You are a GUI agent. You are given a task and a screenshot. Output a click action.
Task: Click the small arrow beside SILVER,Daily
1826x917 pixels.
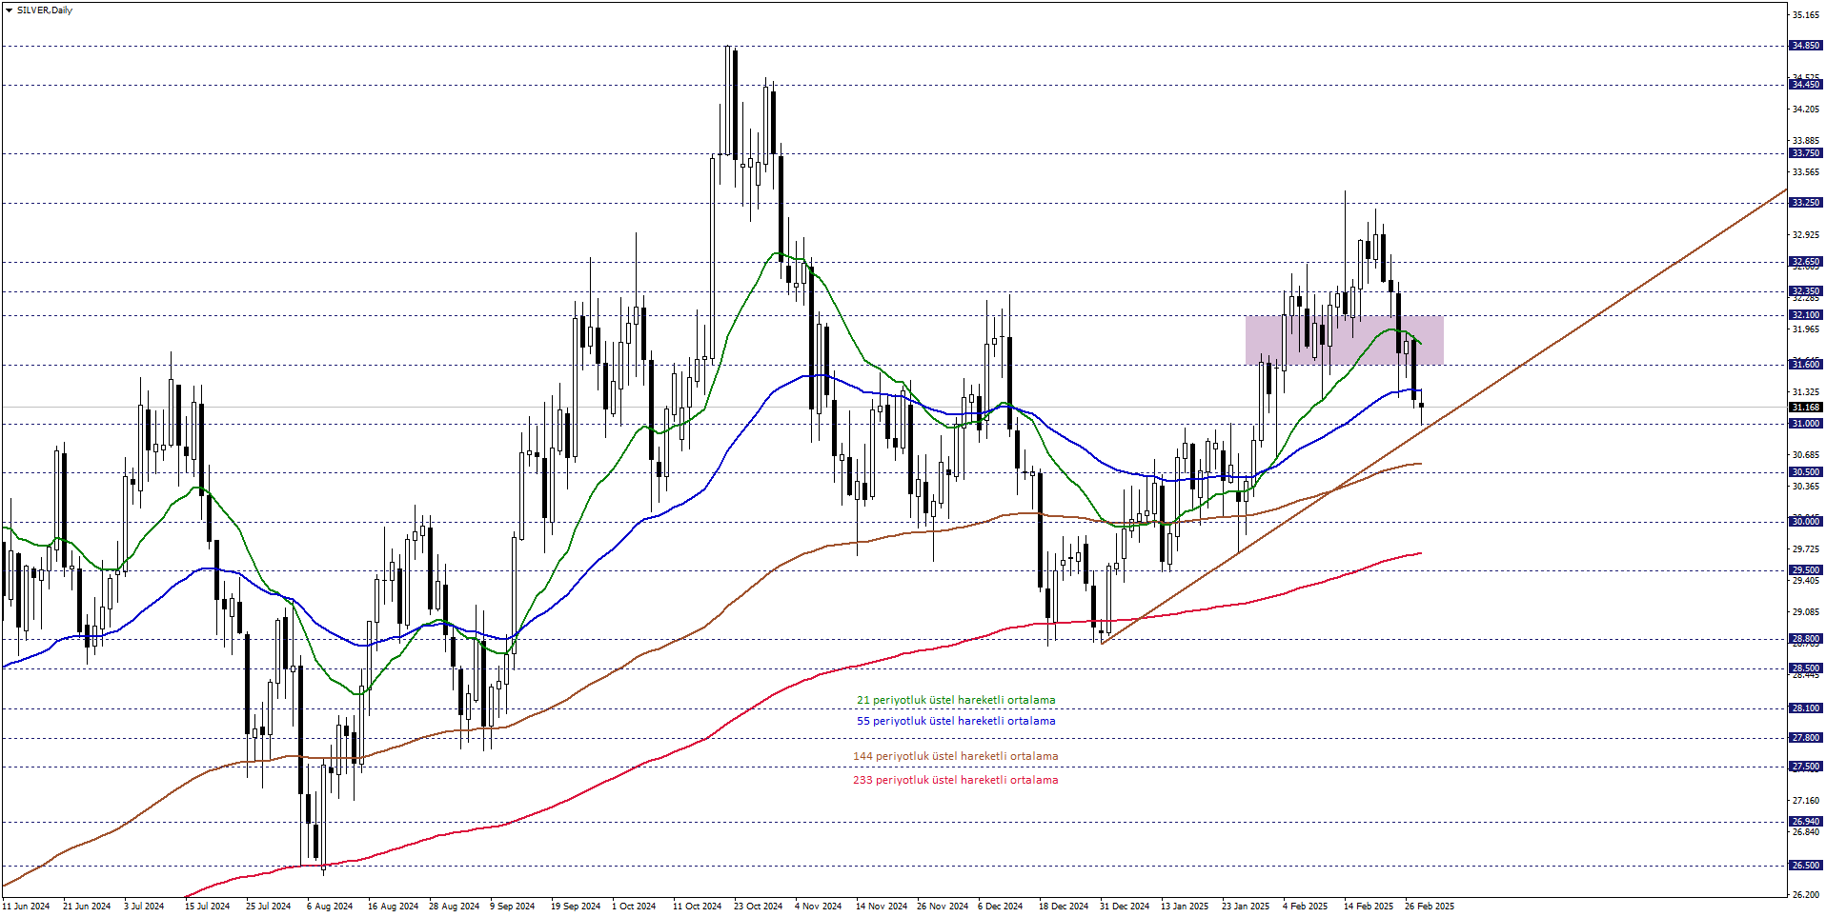pyautogui.click(x=9, y=10)
